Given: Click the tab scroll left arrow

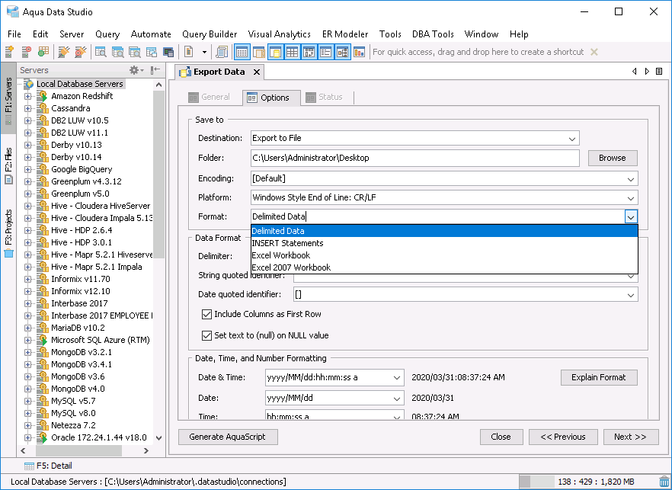Looking at the screenshot, I should click(634, 72).
